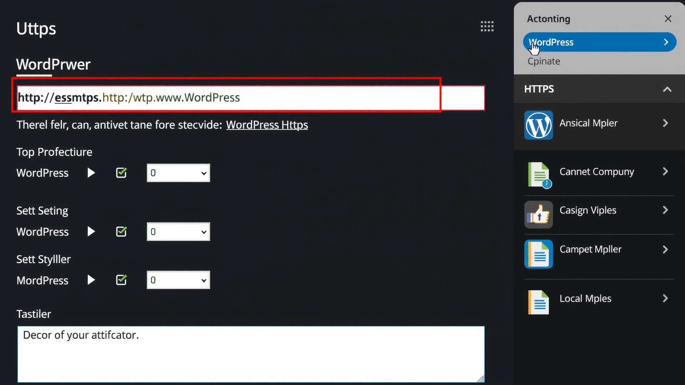Open the Campet Mpller file icon
Viewport: 685px width, 385px height.
click(x=538, y=254)
